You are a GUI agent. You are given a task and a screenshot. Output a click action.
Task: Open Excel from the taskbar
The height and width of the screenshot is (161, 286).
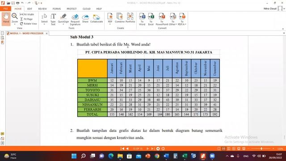click(185, 156)
